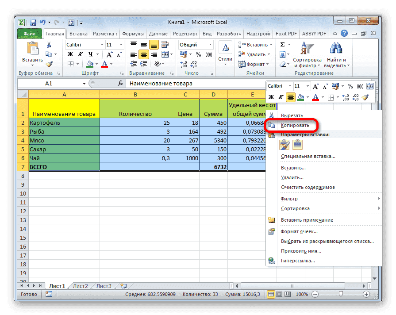Toggle italic formatting in the mini toolbar
Viewport: 396px width, 315px height.
[x=280, y=97]
